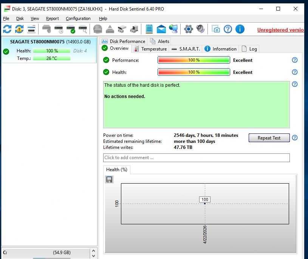Select the C: (54.9 GB) partition row

click(46, 253)
